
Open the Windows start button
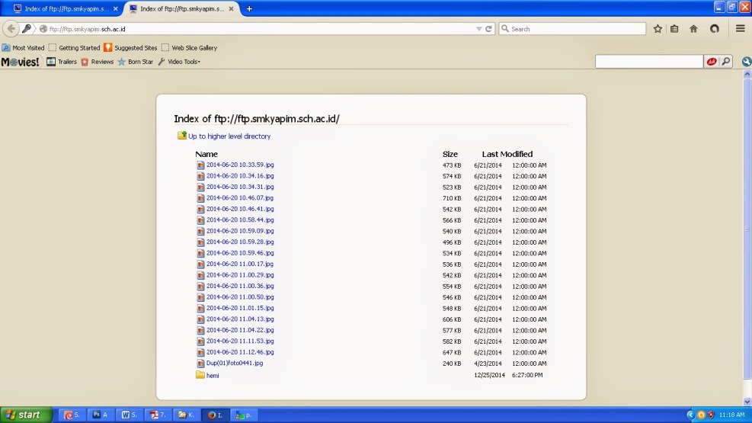pos(26,415)
